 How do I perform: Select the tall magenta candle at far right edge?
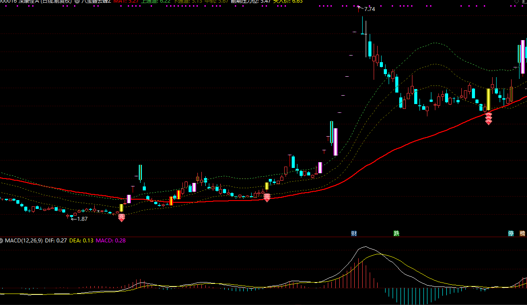523,56
